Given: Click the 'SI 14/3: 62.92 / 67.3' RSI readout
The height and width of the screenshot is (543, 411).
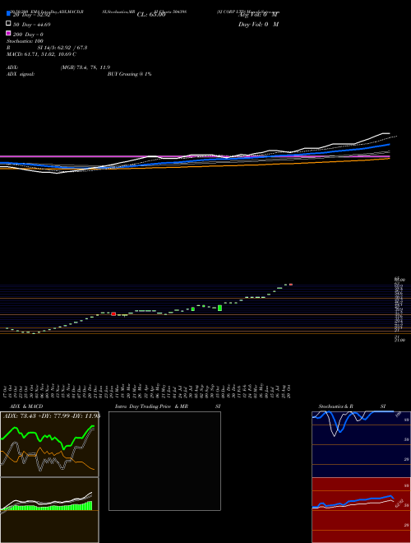Looking at the screenshot, I should coord(62,48).
